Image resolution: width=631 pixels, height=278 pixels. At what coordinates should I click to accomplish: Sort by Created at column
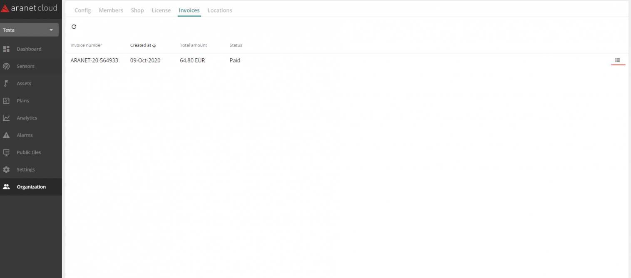(x=141, y=45)
